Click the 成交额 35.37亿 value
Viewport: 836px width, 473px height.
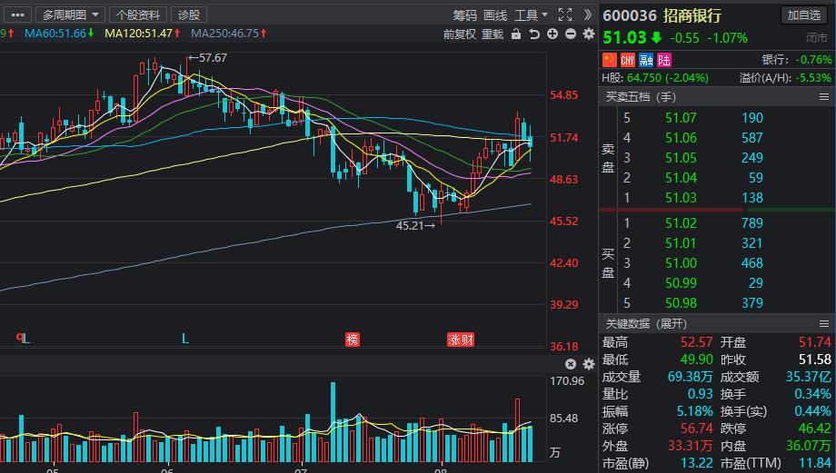coord(808,377)
